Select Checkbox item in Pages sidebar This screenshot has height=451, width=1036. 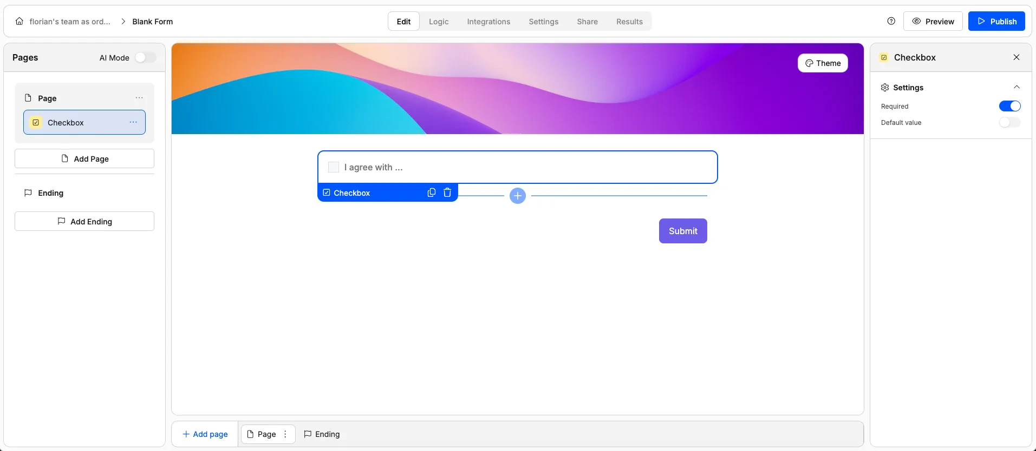(84, 122)
